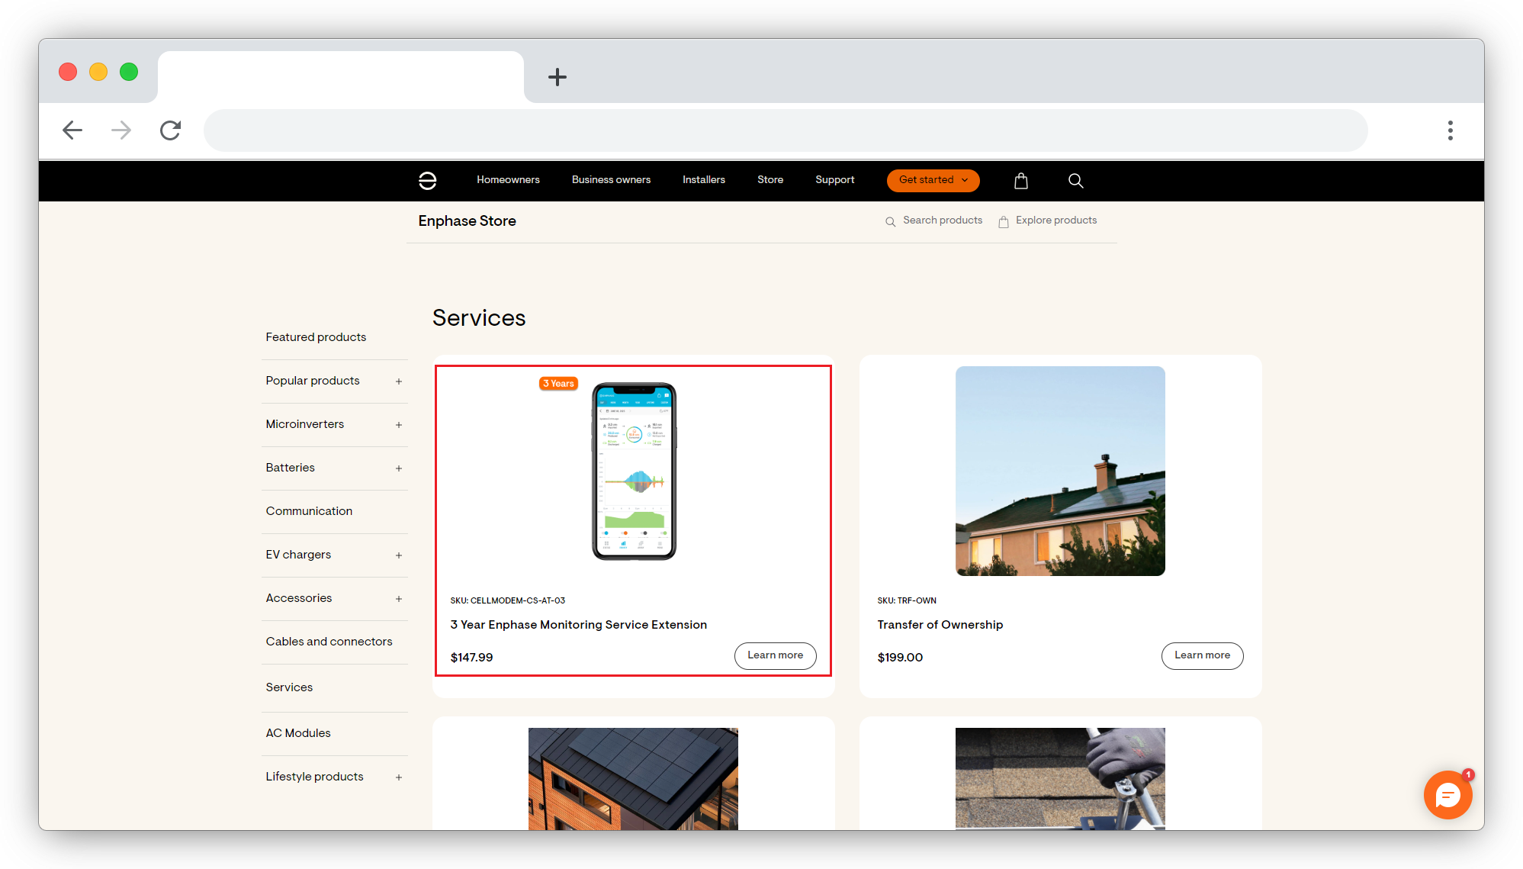Open 3 Year Enphase Monitoring Service Extension title
Image resolution: width=1523 pixels, height=869 pixels.
click(x=578, y=625)
